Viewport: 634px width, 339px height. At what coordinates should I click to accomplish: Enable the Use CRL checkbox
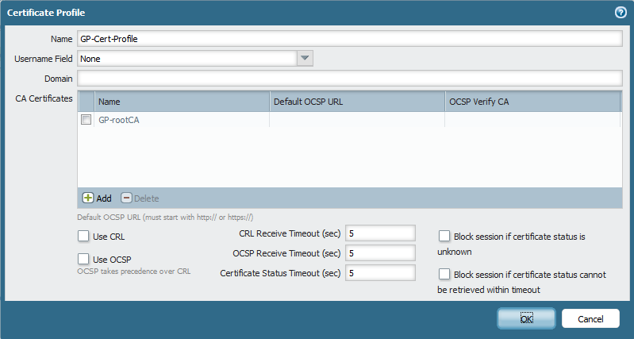coord(83,237)
